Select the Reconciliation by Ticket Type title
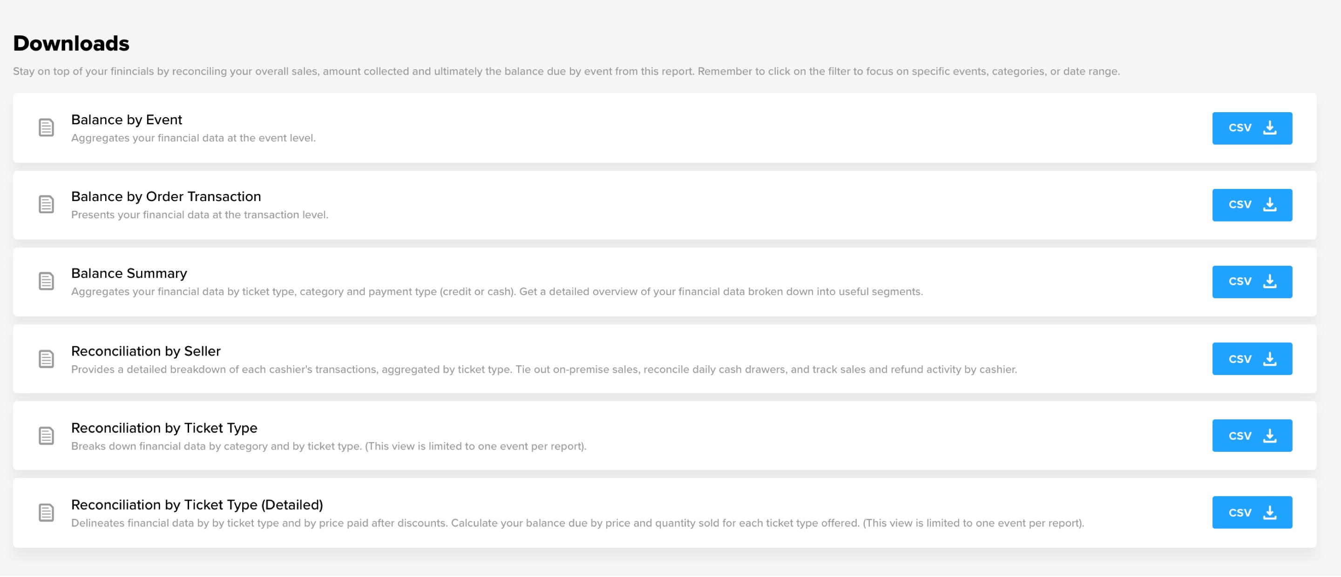Image resolution: width=1341 pixels, height=577 pixels. tap(164, 428)
